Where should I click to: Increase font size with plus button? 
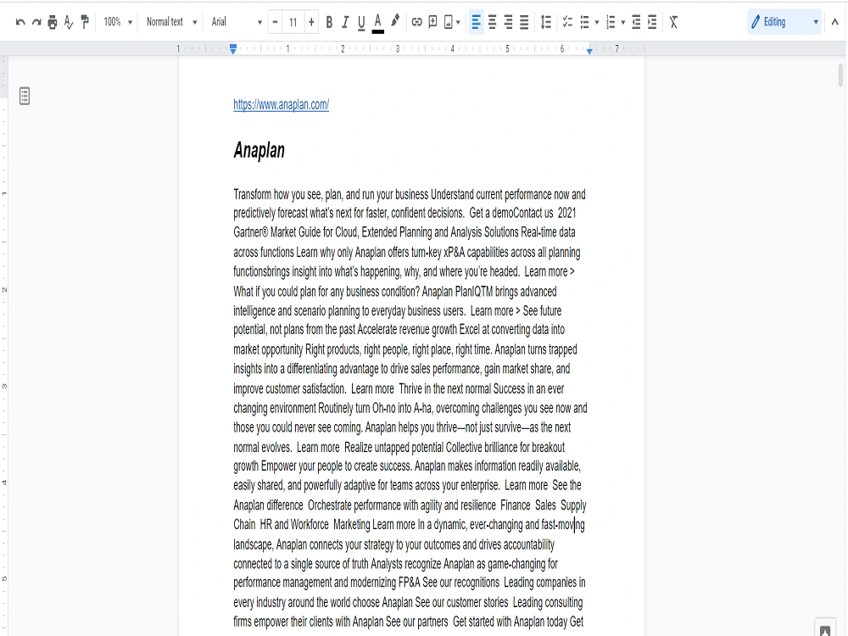pos(311,22)
